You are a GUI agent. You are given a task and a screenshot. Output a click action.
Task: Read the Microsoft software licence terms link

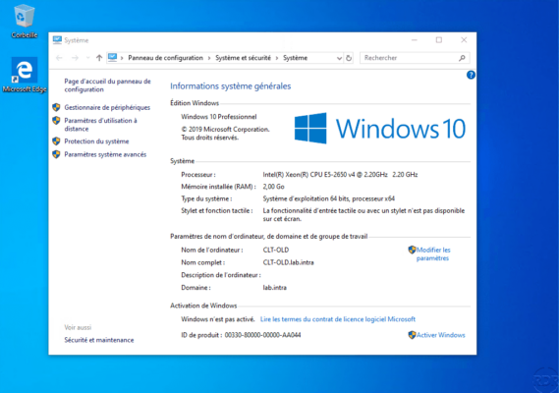click(338, 319)
